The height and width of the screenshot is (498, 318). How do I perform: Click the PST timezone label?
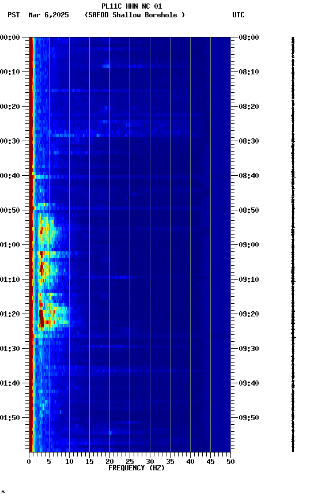[14, 15]
